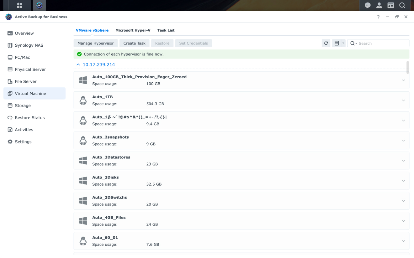Open the Activities log section
This screenshot has height=258, width=414.
(x=24, y=130)
